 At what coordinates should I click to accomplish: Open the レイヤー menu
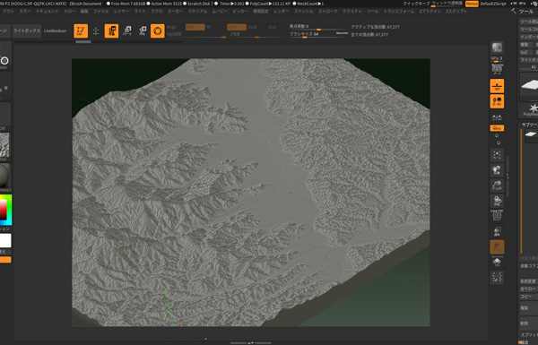121,12
